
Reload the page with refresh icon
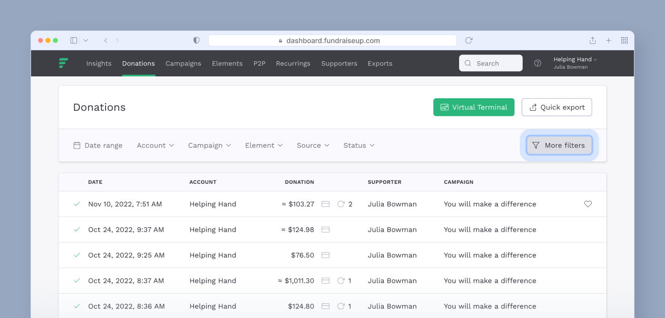click(469, 41)
